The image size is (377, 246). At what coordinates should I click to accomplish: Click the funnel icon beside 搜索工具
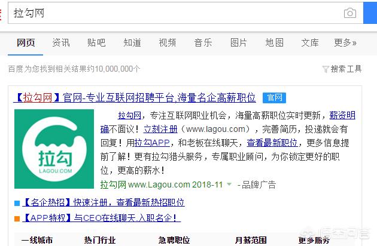pyautogui.click(x=326, y=69)
